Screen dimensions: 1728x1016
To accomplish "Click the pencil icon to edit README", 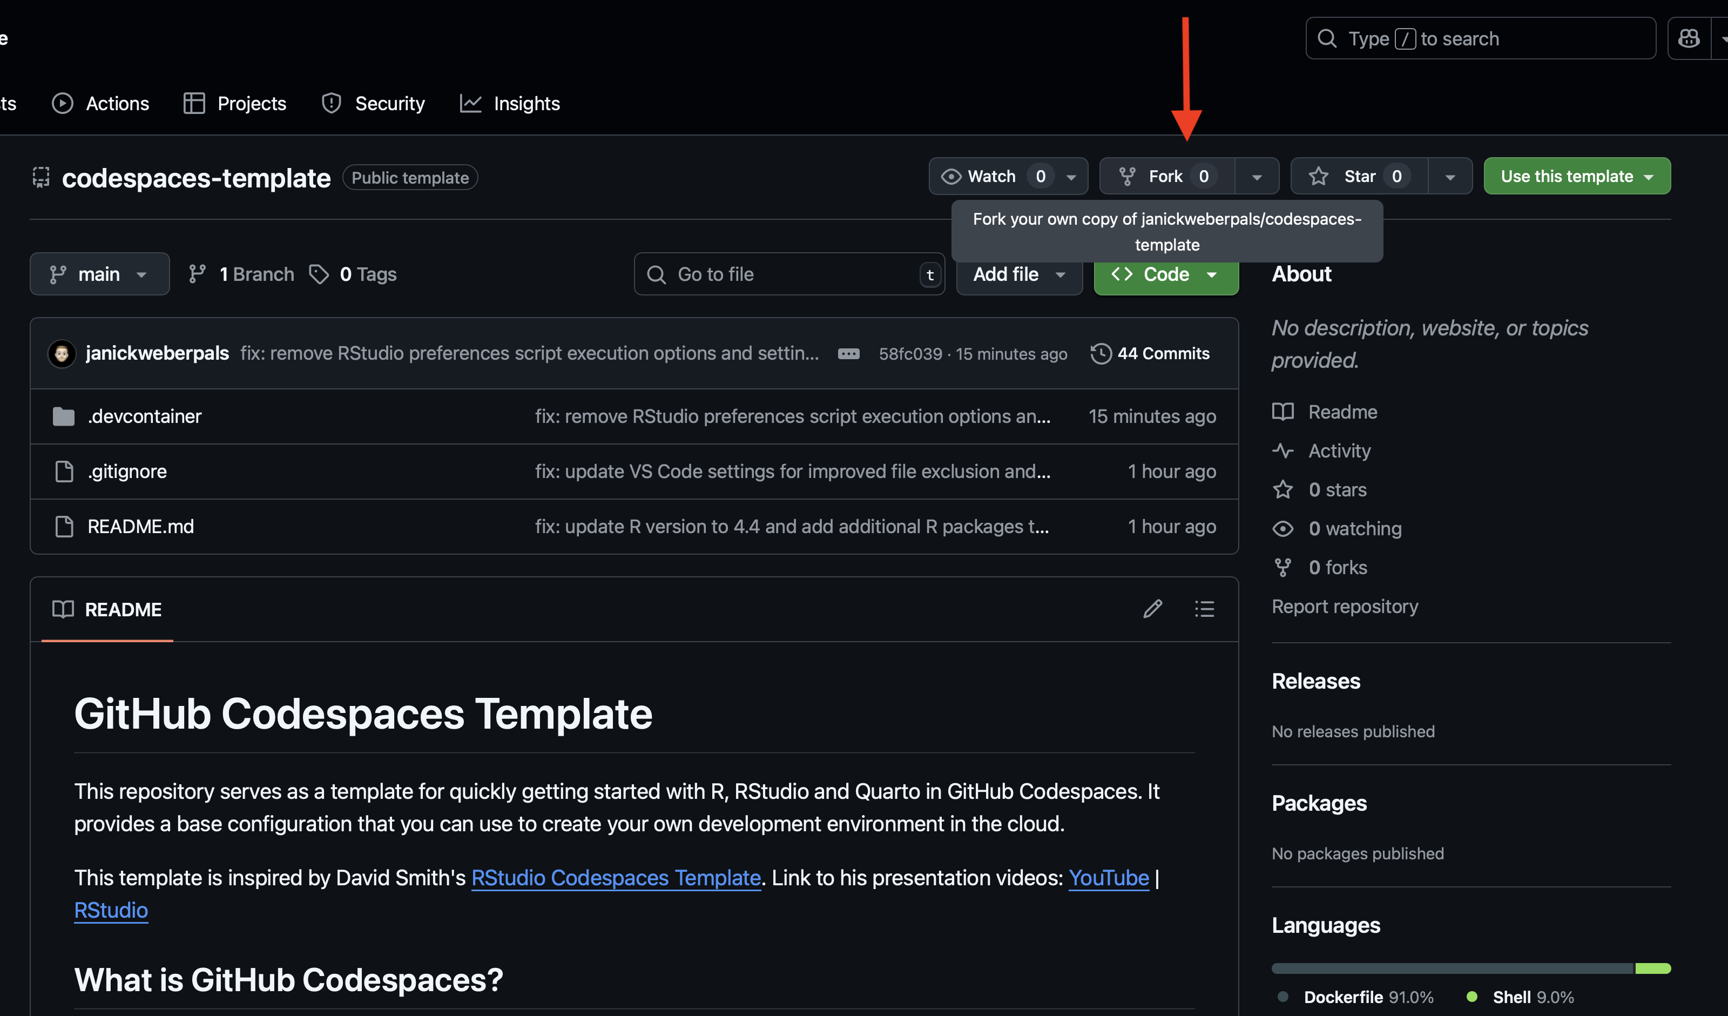I will (x=1153, y=609).
